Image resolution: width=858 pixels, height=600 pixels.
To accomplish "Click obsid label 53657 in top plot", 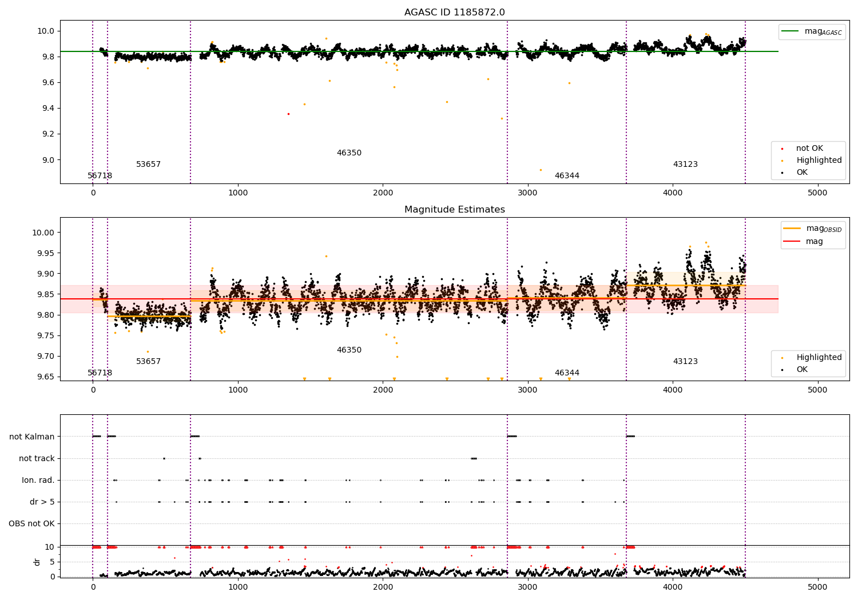I will 148,165.
